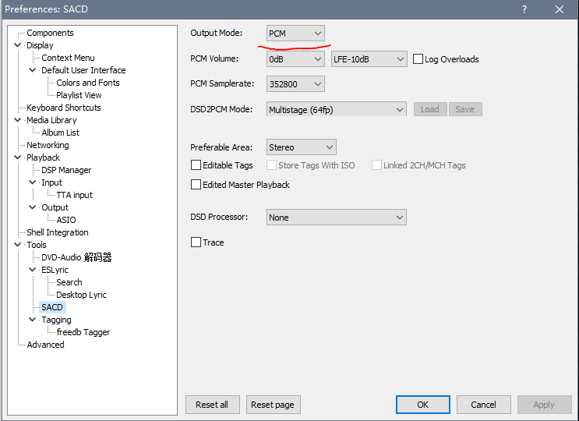Click the help question mark icon
Viewport: 579px width, 421px height.
pyautogui.click(x=525, y=9)
